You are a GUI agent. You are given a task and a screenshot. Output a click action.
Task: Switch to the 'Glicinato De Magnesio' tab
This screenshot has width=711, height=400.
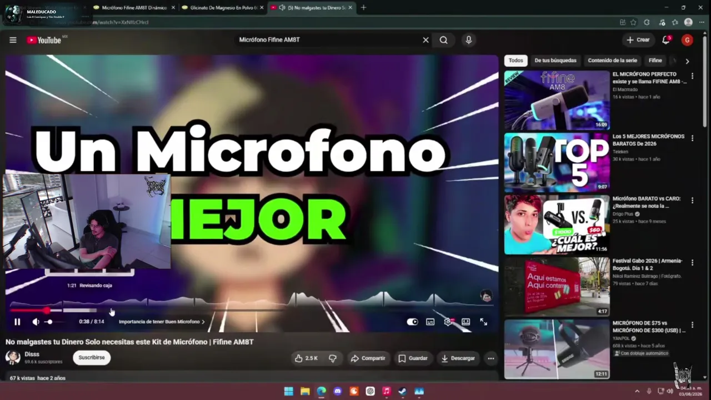[222, 8]
